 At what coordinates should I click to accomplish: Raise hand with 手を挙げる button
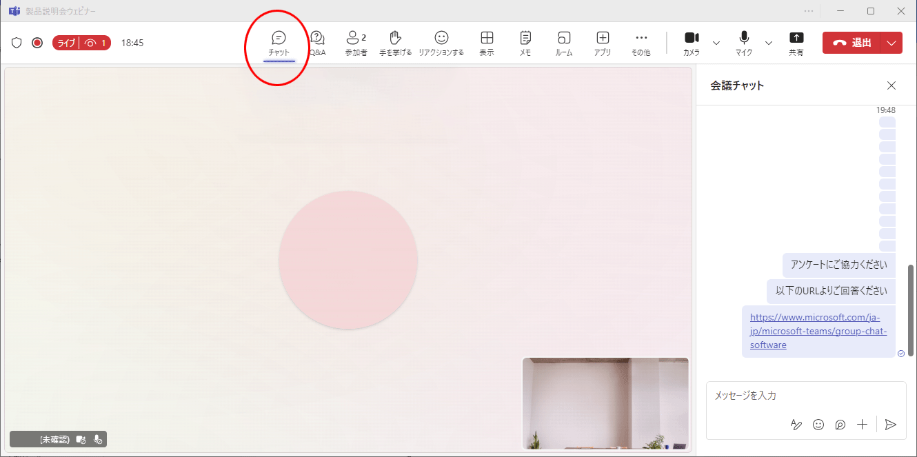(395, 43)
